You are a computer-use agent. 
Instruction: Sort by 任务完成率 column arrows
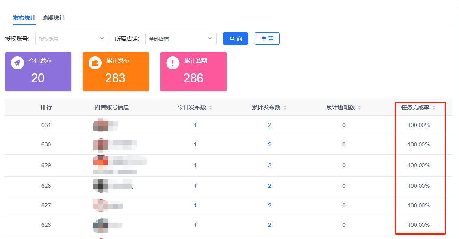point(434,108)
